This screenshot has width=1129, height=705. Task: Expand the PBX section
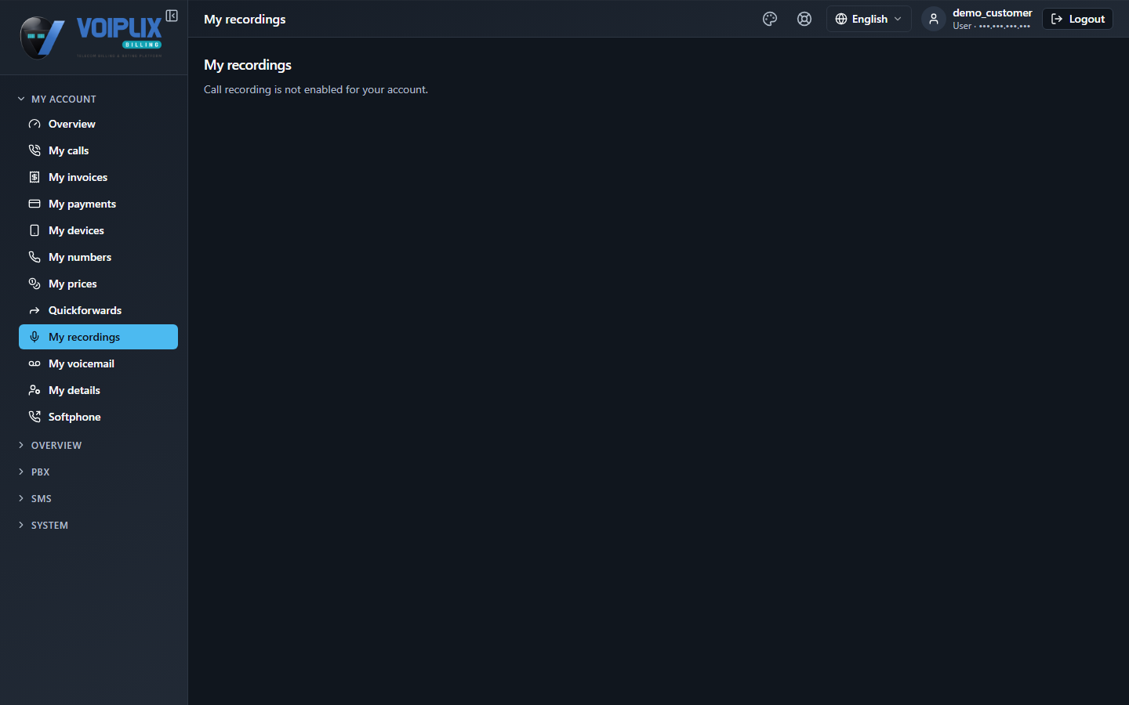[x=34, y=472]
